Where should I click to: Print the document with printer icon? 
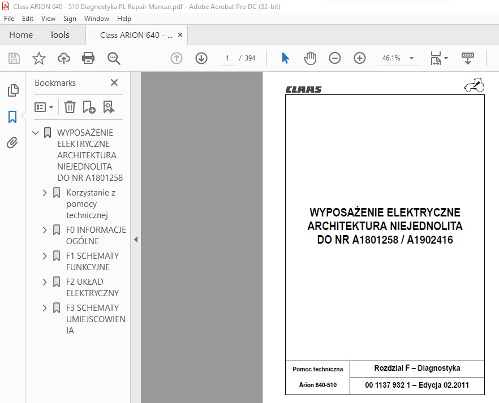[x=88, y=58]
